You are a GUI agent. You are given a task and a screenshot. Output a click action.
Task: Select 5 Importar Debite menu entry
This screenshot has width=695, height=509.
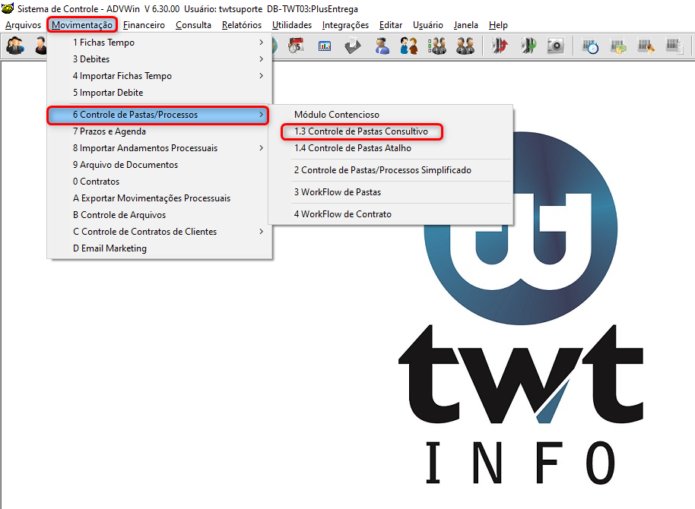160,93
